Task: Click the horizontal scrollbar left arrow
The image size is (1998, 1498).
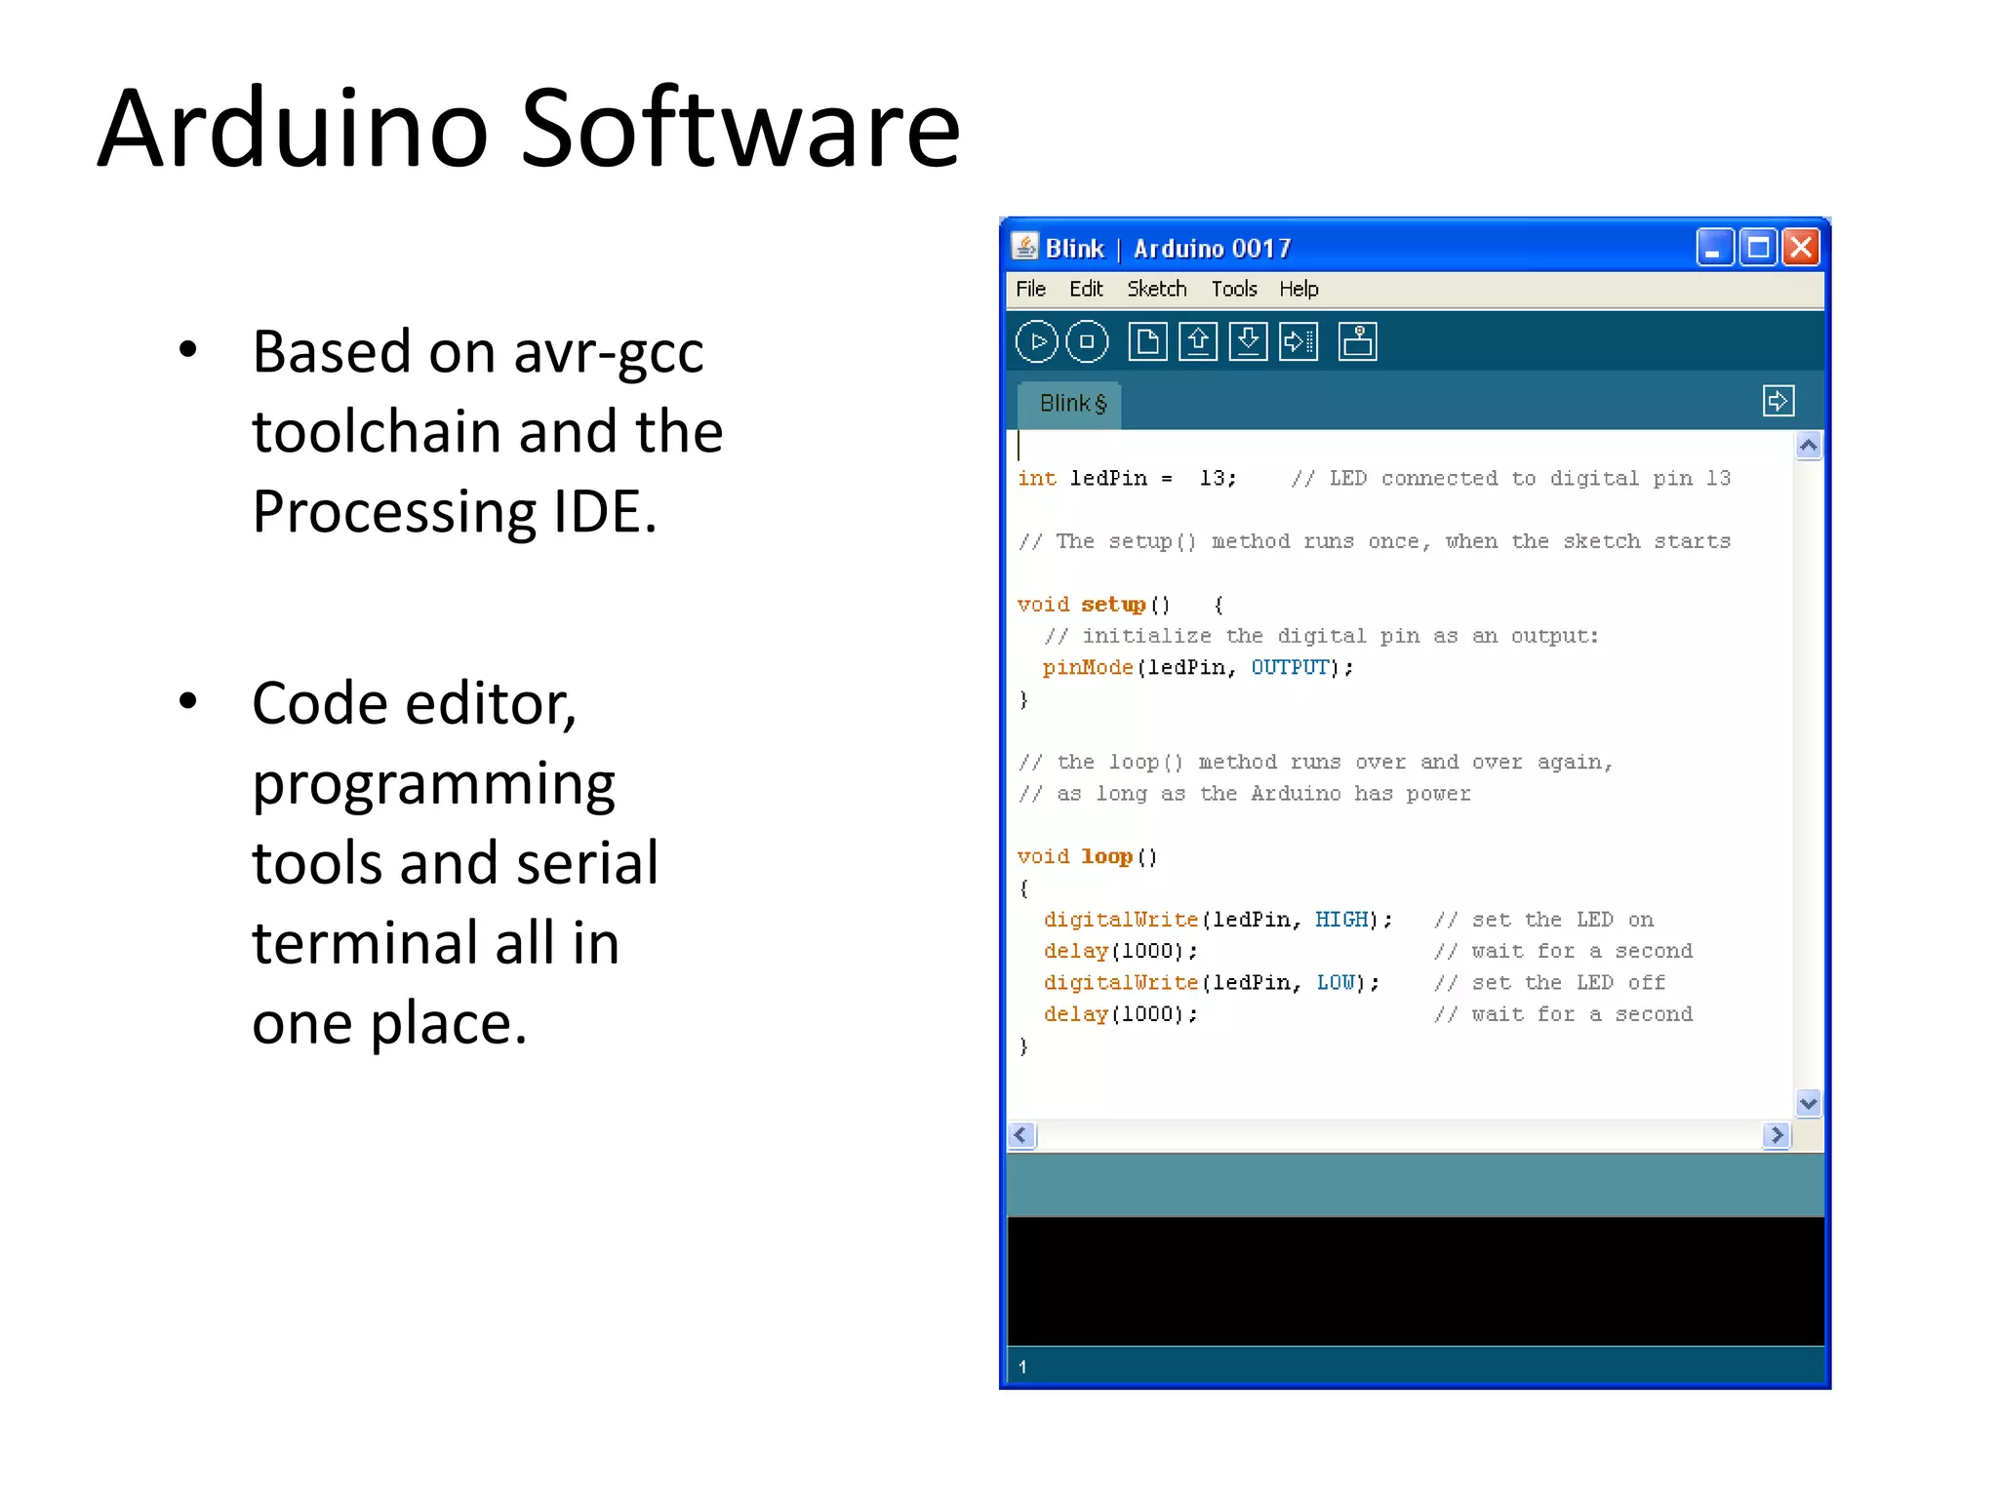Action: point(1021,1135)
